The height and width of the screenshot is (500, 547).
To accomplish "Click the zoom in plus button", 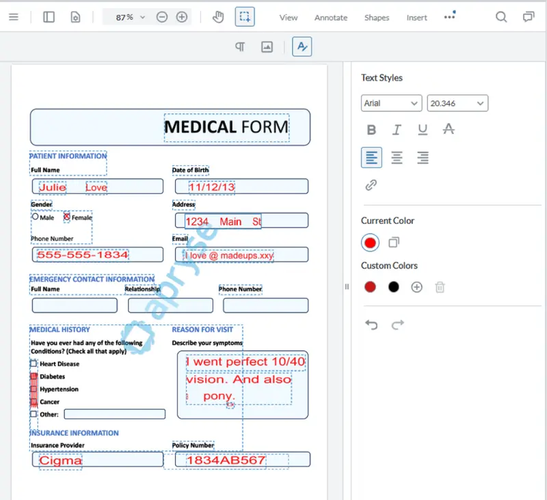I will 182,16.
